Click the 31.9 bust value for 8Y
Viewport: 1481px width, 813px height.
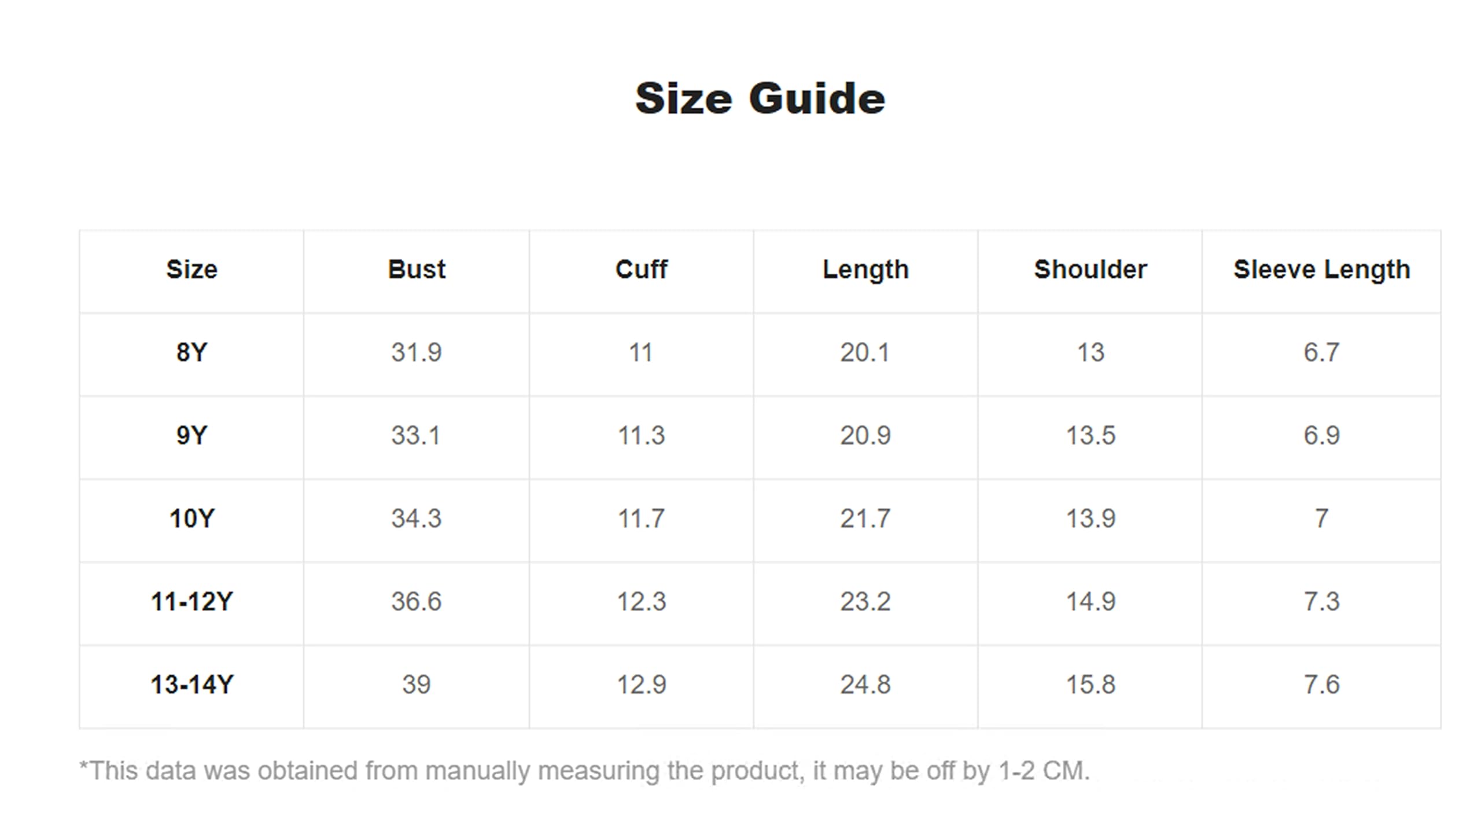pyautogui.click(x=417, y=352)
